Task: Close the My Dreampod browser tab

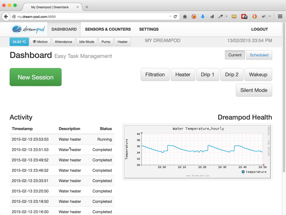Action: click(x=78, y=7)
